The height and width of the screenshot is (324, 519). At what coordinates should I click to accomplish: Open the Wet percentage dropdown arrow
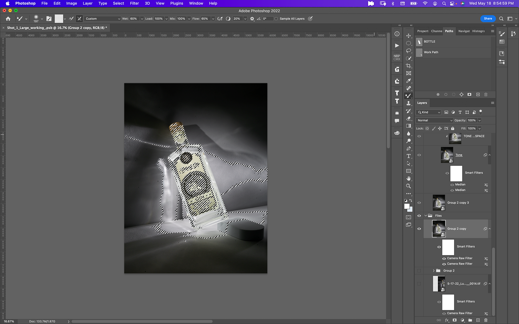(x=142, y=19)
